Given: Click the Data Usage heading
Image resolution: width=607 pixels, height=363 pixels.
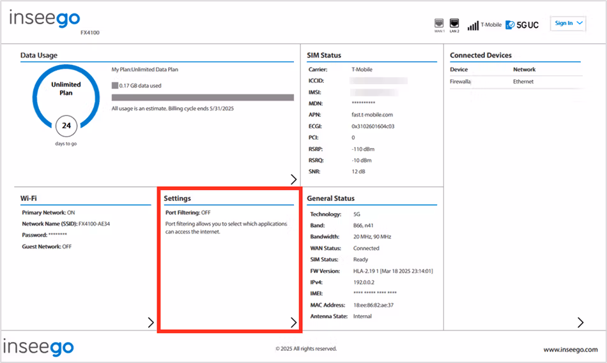Looking at the screenshot, I should [x=39, y=56].
